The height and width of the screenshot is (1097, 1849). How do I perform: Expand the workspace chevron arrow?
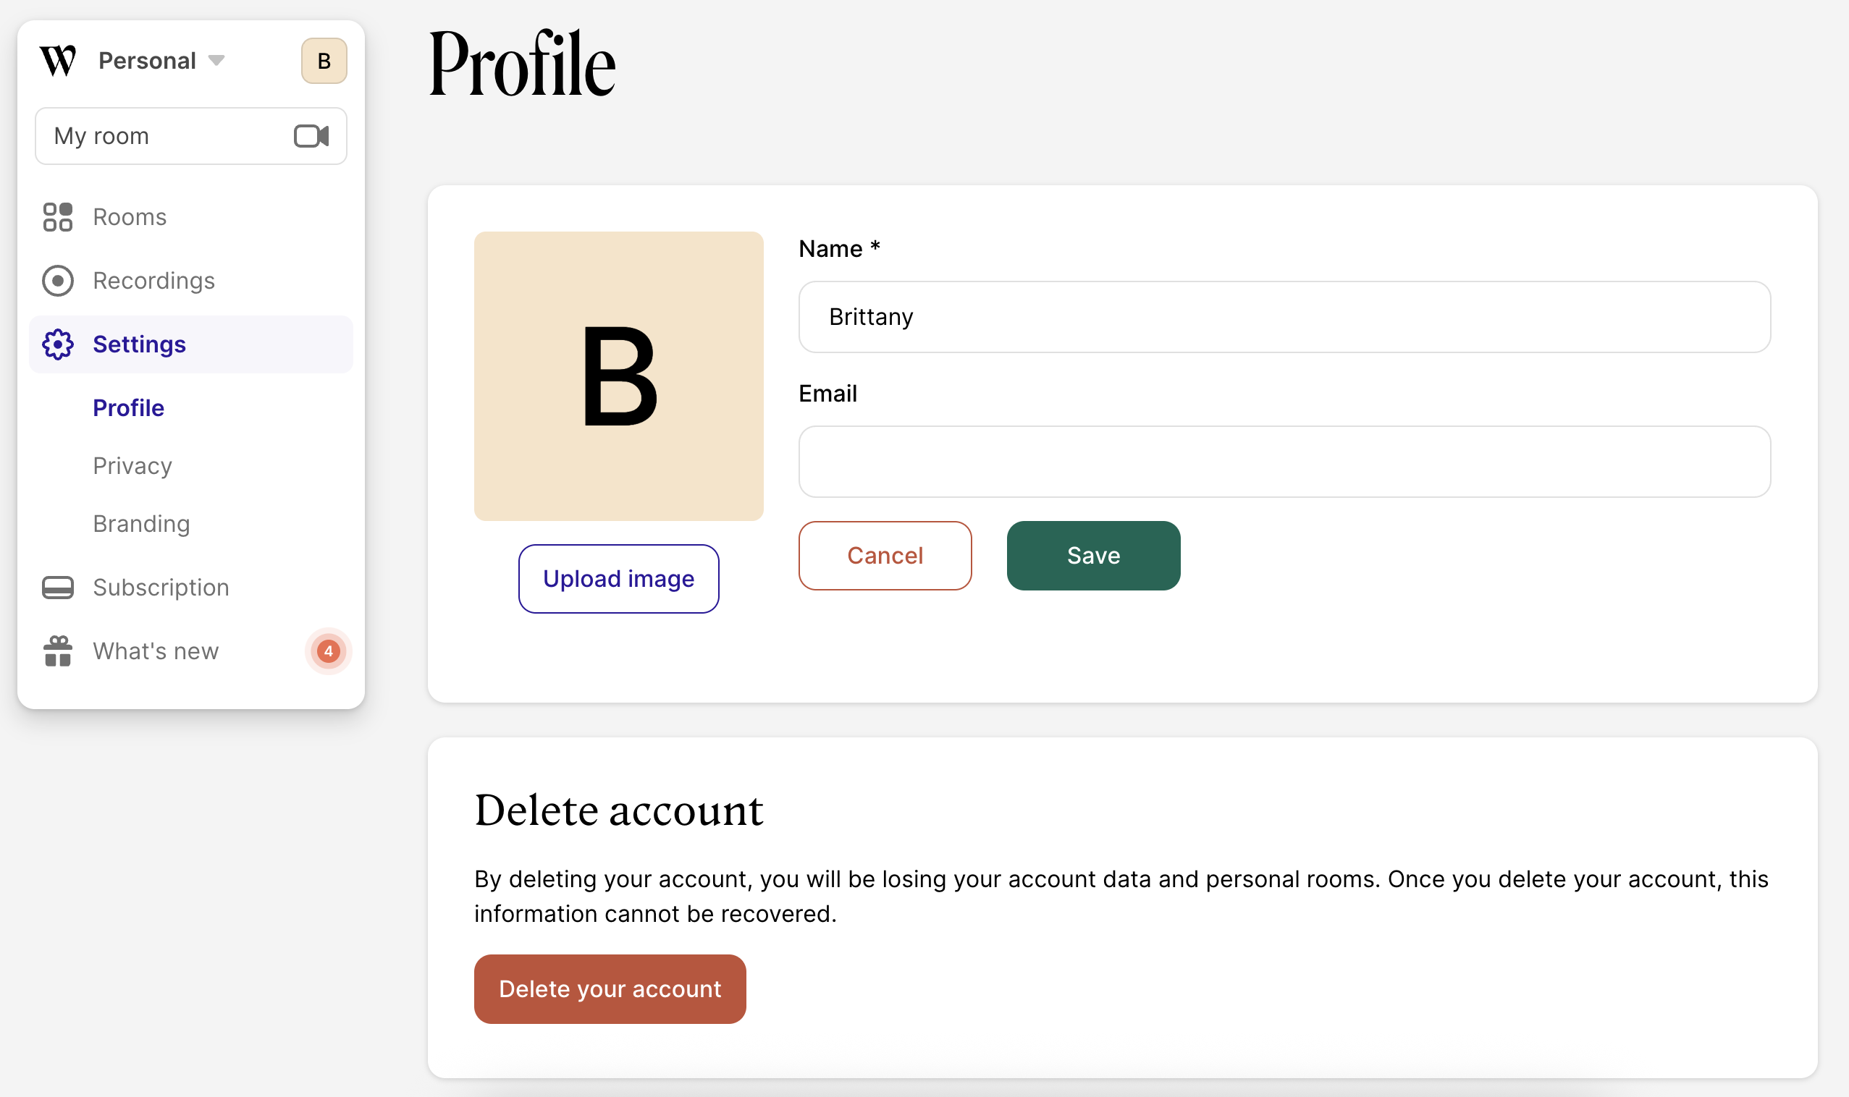[216, 61]
